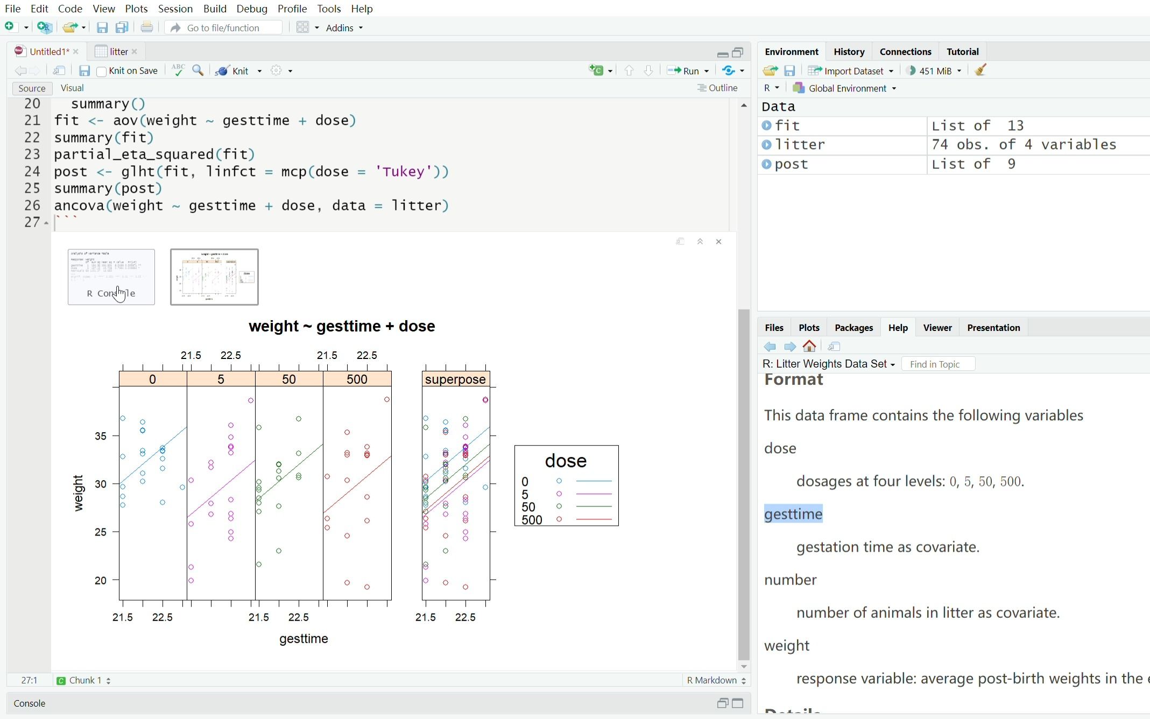Click the Save current document toolbar icon

[102, 27]
